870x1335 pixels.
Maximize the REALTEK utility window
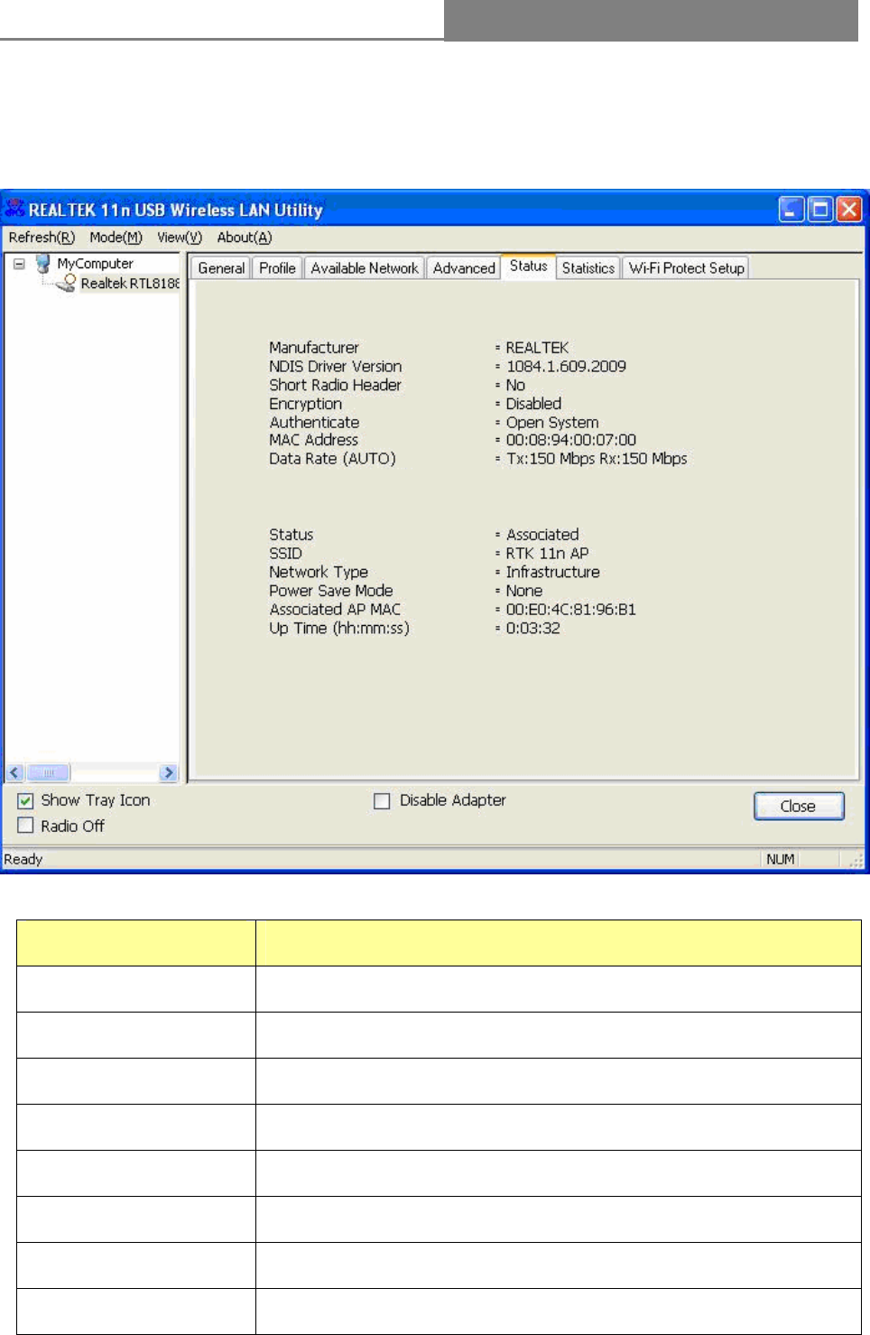tap(820, 210)
